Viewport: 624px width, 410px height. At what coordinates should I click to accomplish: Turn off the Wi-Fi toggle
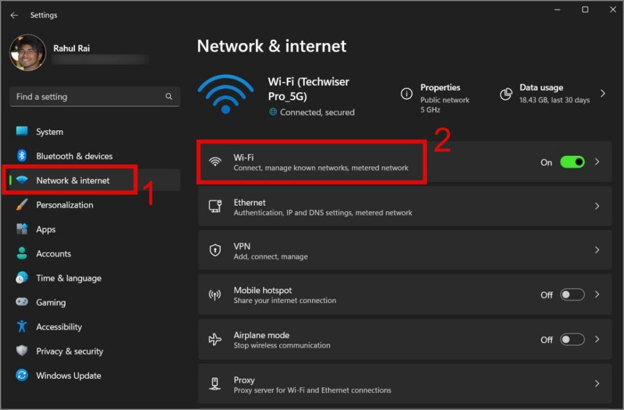572,162
